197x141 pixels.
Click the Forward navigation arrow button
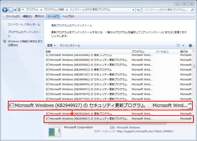point(11,10)
